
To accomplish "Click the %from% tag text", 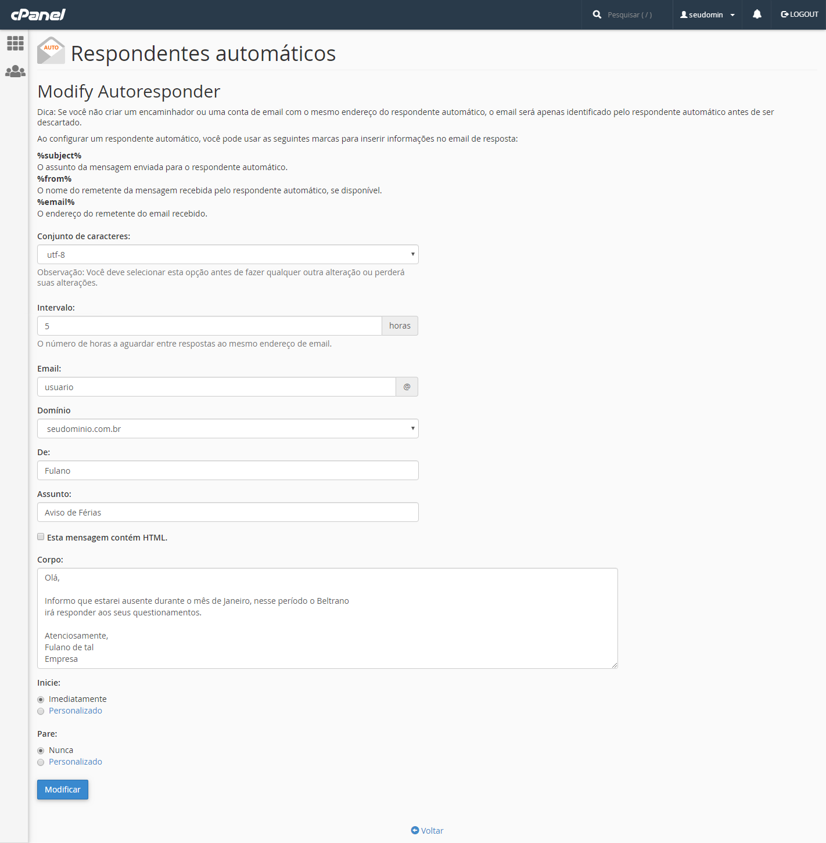I will [55, 179].
